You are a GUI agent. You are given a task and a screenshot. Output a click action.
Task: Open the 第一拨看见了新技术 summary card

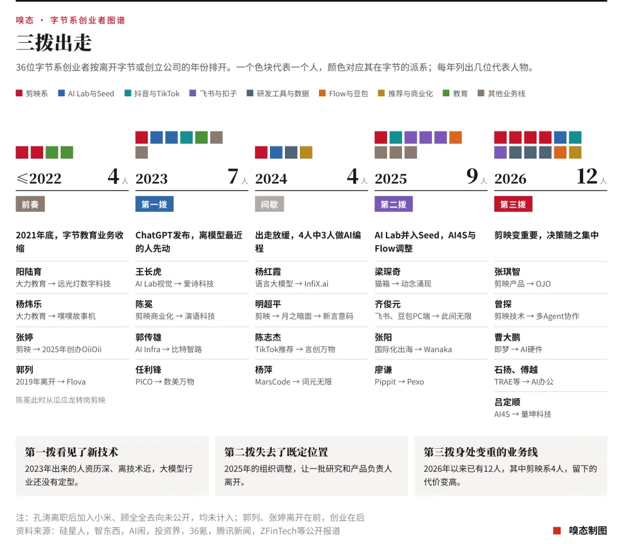tap(112, 466)
